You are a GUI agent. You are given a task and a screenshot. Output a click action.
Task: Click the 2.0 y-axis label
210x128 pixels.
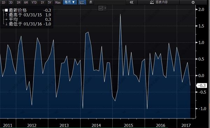[x=201, y=9]
